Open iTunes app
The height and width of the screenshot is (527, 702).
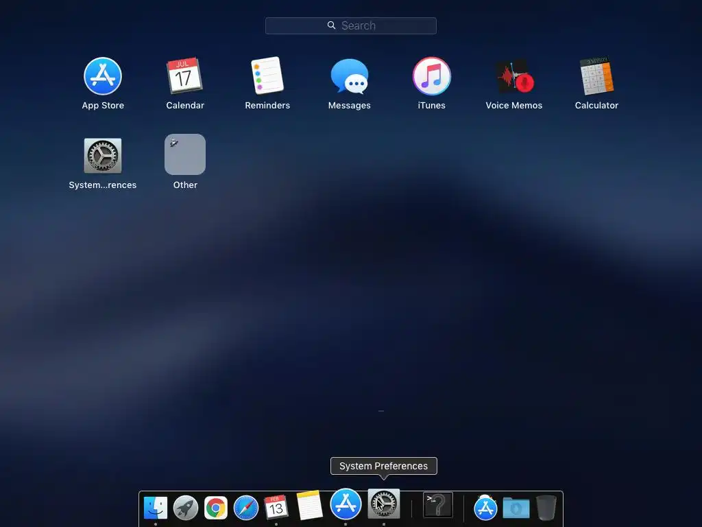(x=432, y=76)
